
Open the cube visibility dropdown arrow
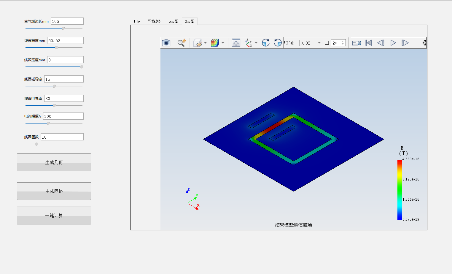pyautogui.click(x=205, y=43)
